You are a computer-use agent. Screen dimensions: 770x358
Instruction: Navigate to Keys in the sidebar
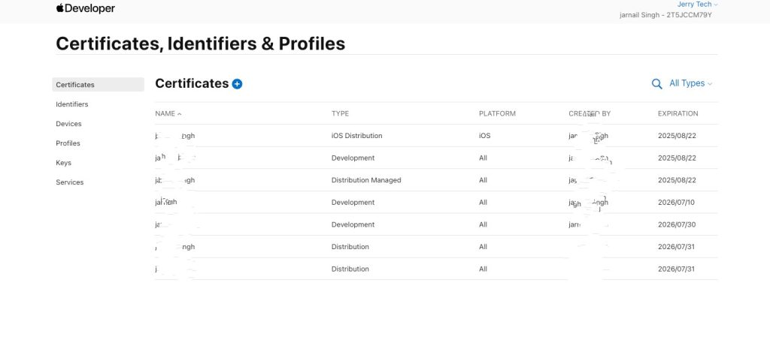click(63, 163)
